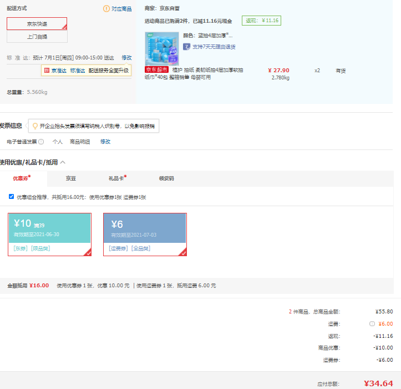Viewport: 401px width, 389px height.
Task: Uncheck the 优惠组合推荐 checkbox
Action: coord(11,197)
